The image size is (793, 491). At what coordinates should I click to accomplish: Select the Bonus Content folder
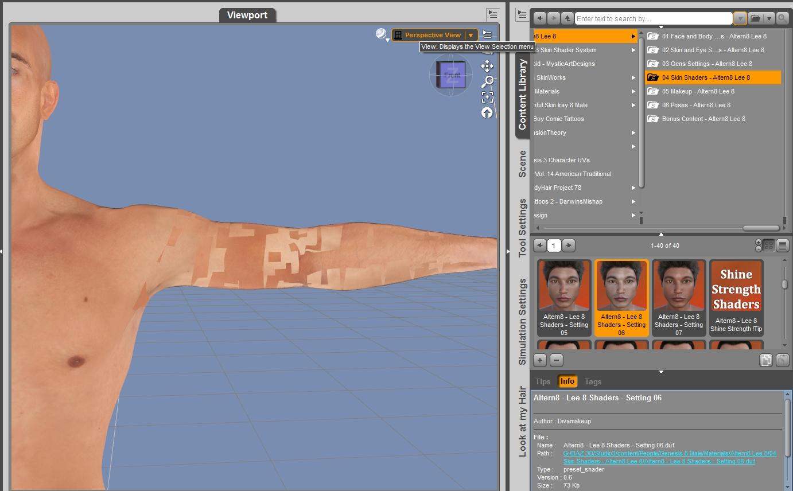point(713,119)
